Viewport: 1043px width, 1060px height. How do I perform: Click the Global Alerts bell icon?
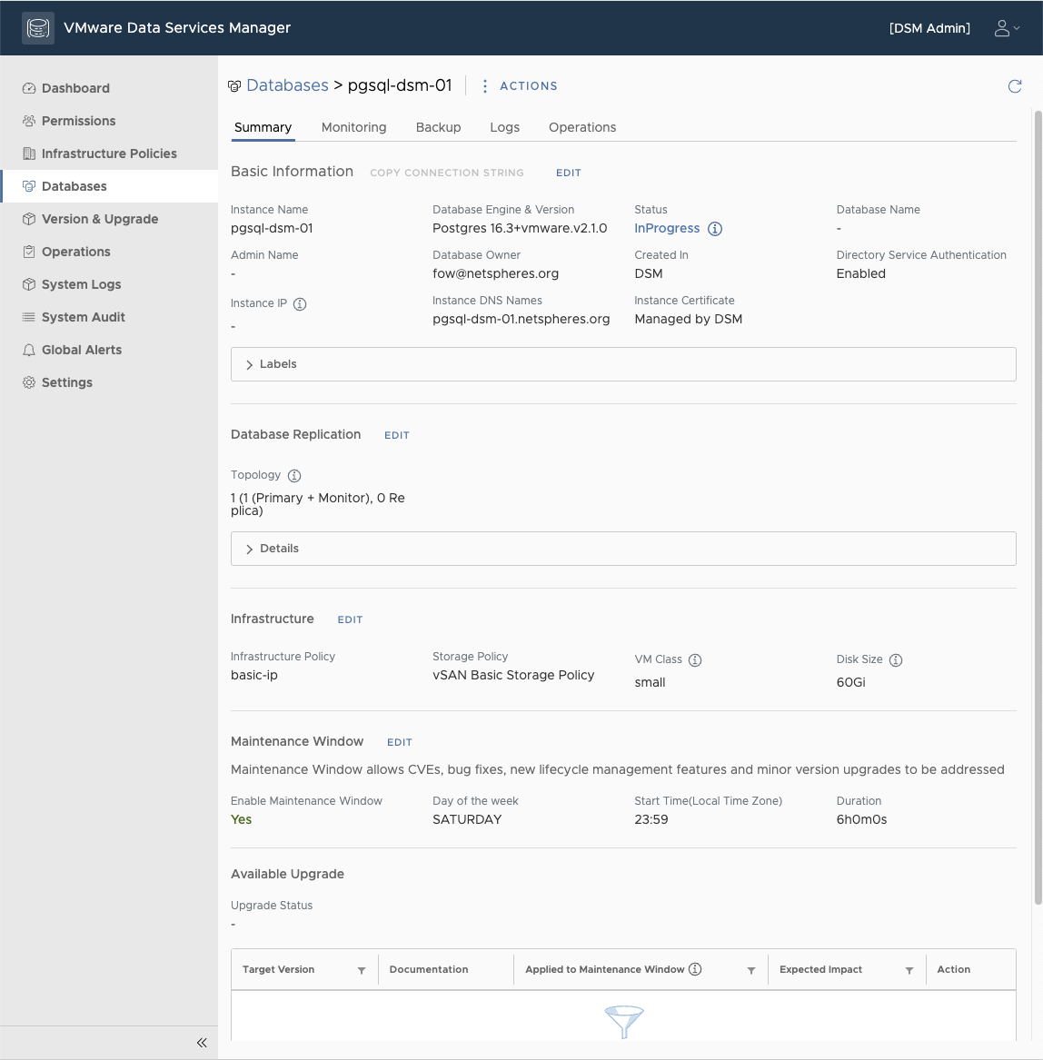(28, 350)
